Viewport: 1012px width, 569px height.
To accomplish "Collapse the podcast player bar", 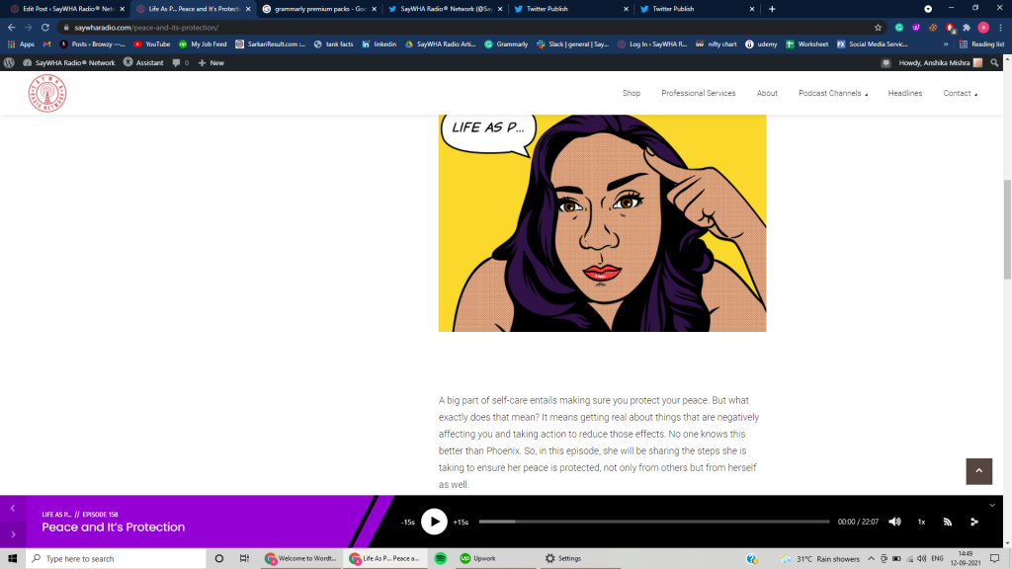I will coord(992,505).
